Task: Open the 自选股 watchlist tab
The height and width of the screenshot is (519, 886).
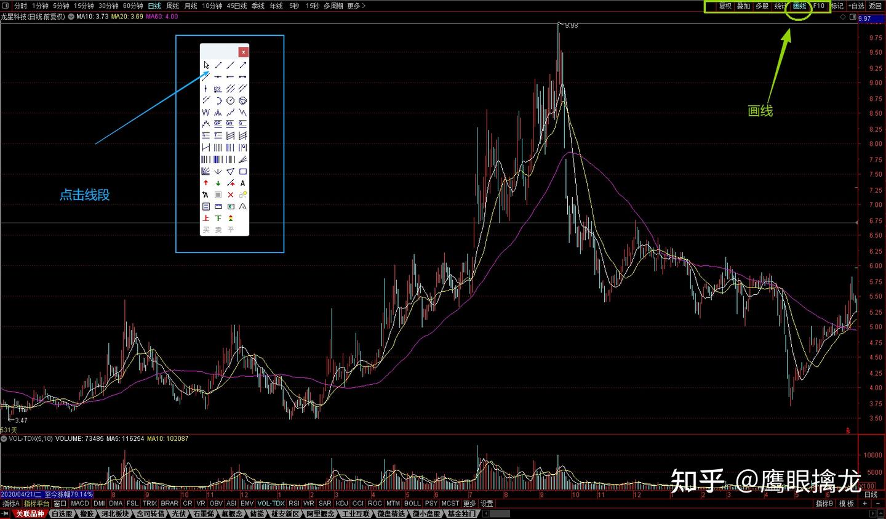Action: pos(62,513)
